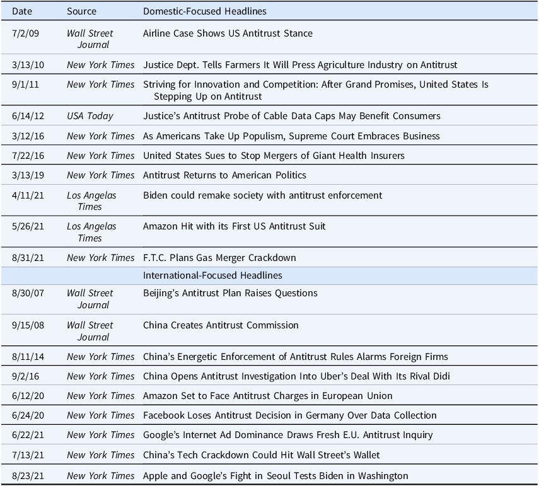The height and width of the screenshot is (486, 539).
Task: Select "New York Times" in the 8/31/21 row
Action: [x=101, y=258]
